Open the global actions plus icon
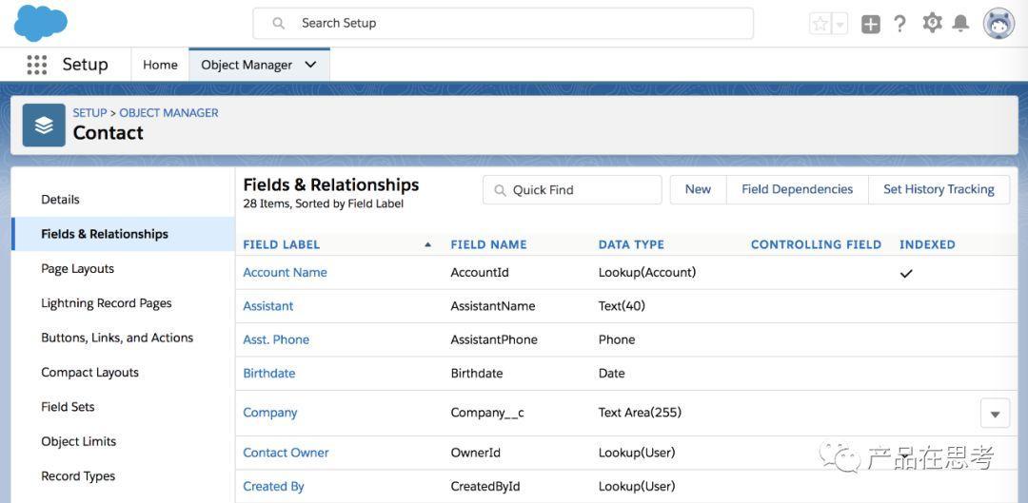The height and width of the screenshot is (503, 1028). [871, 24]
